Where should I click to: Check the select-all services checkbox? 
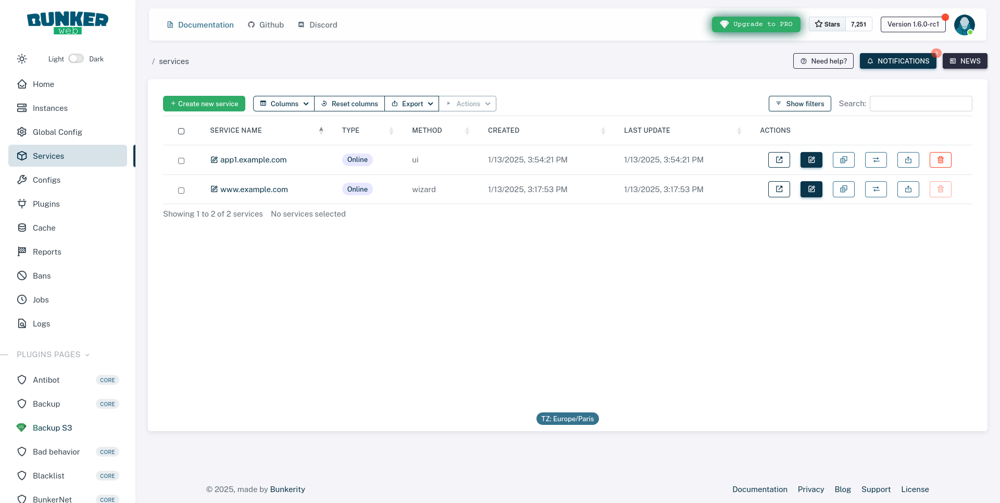click(x=181, y=131)
